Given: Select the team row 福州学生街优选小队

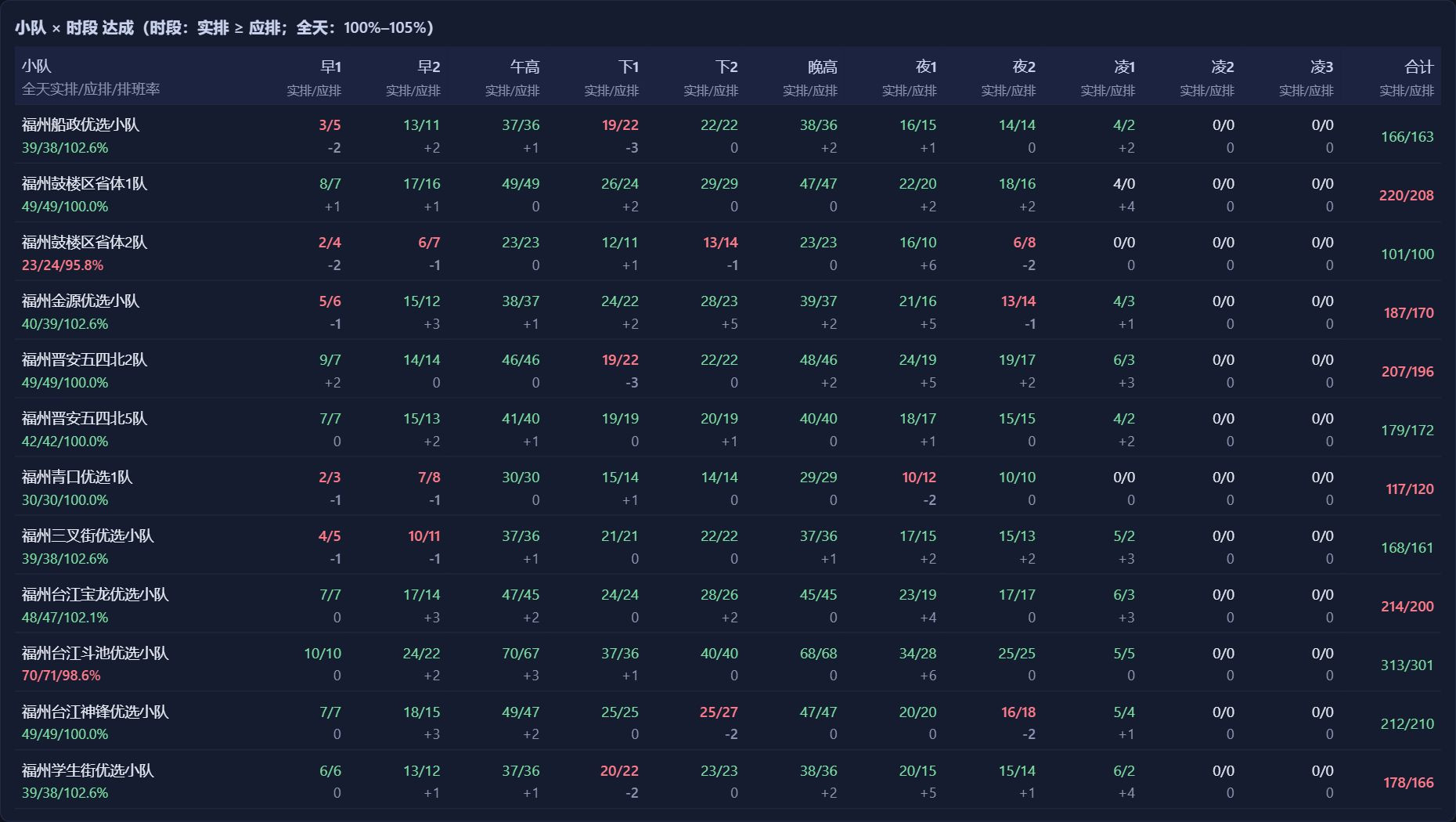Looking at the screenshot, I should [728, 781].
